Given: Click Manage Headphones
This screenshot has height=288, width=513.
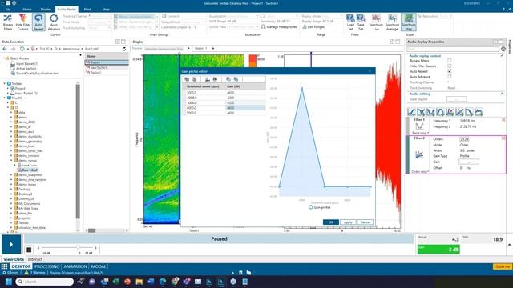Looking at the screenshot, I should pyautogui.click(x=279, y=26).
